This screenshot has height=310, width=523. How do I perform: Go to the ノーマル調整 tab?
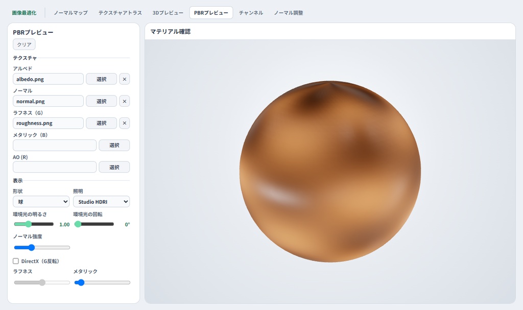point(289,13)
